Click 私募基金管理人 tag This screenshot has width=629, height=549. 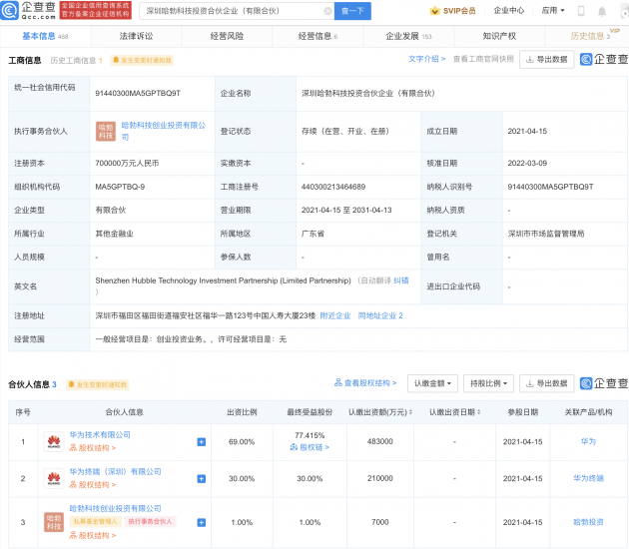[96, 521]
